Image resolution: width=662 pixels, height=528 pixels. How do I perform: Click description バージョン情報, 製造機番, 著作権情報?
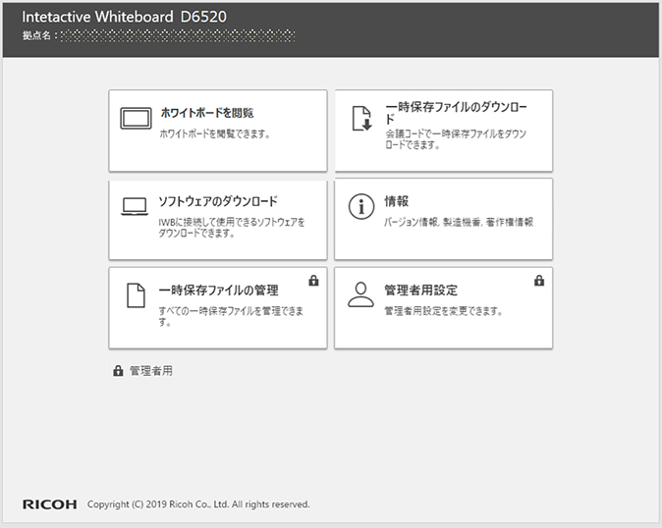coord(459,222)
